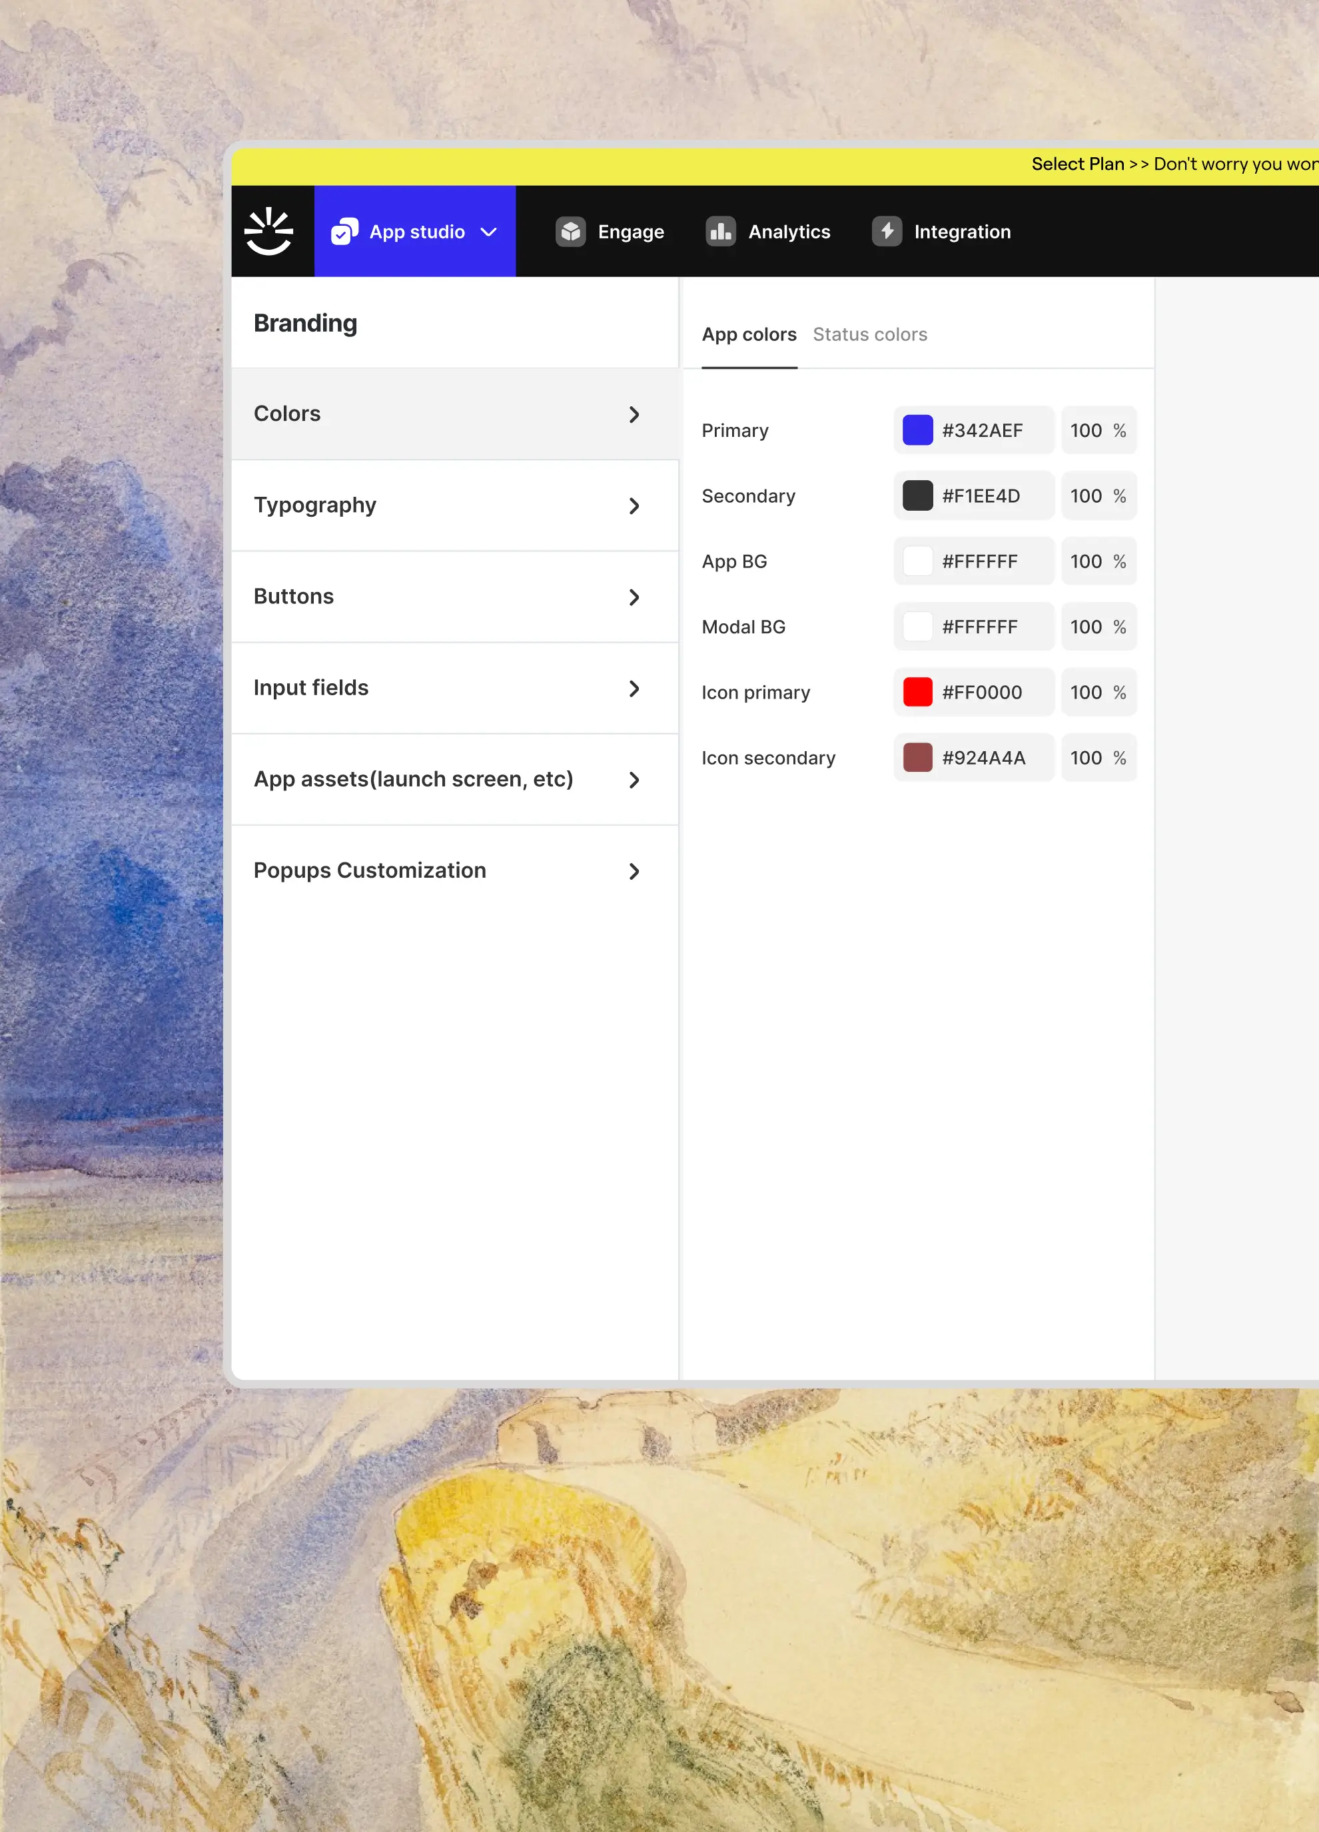Expand the Typography section chevron
The height and width of the screenshot is (1832, 1319).
[x=634, y=505]
